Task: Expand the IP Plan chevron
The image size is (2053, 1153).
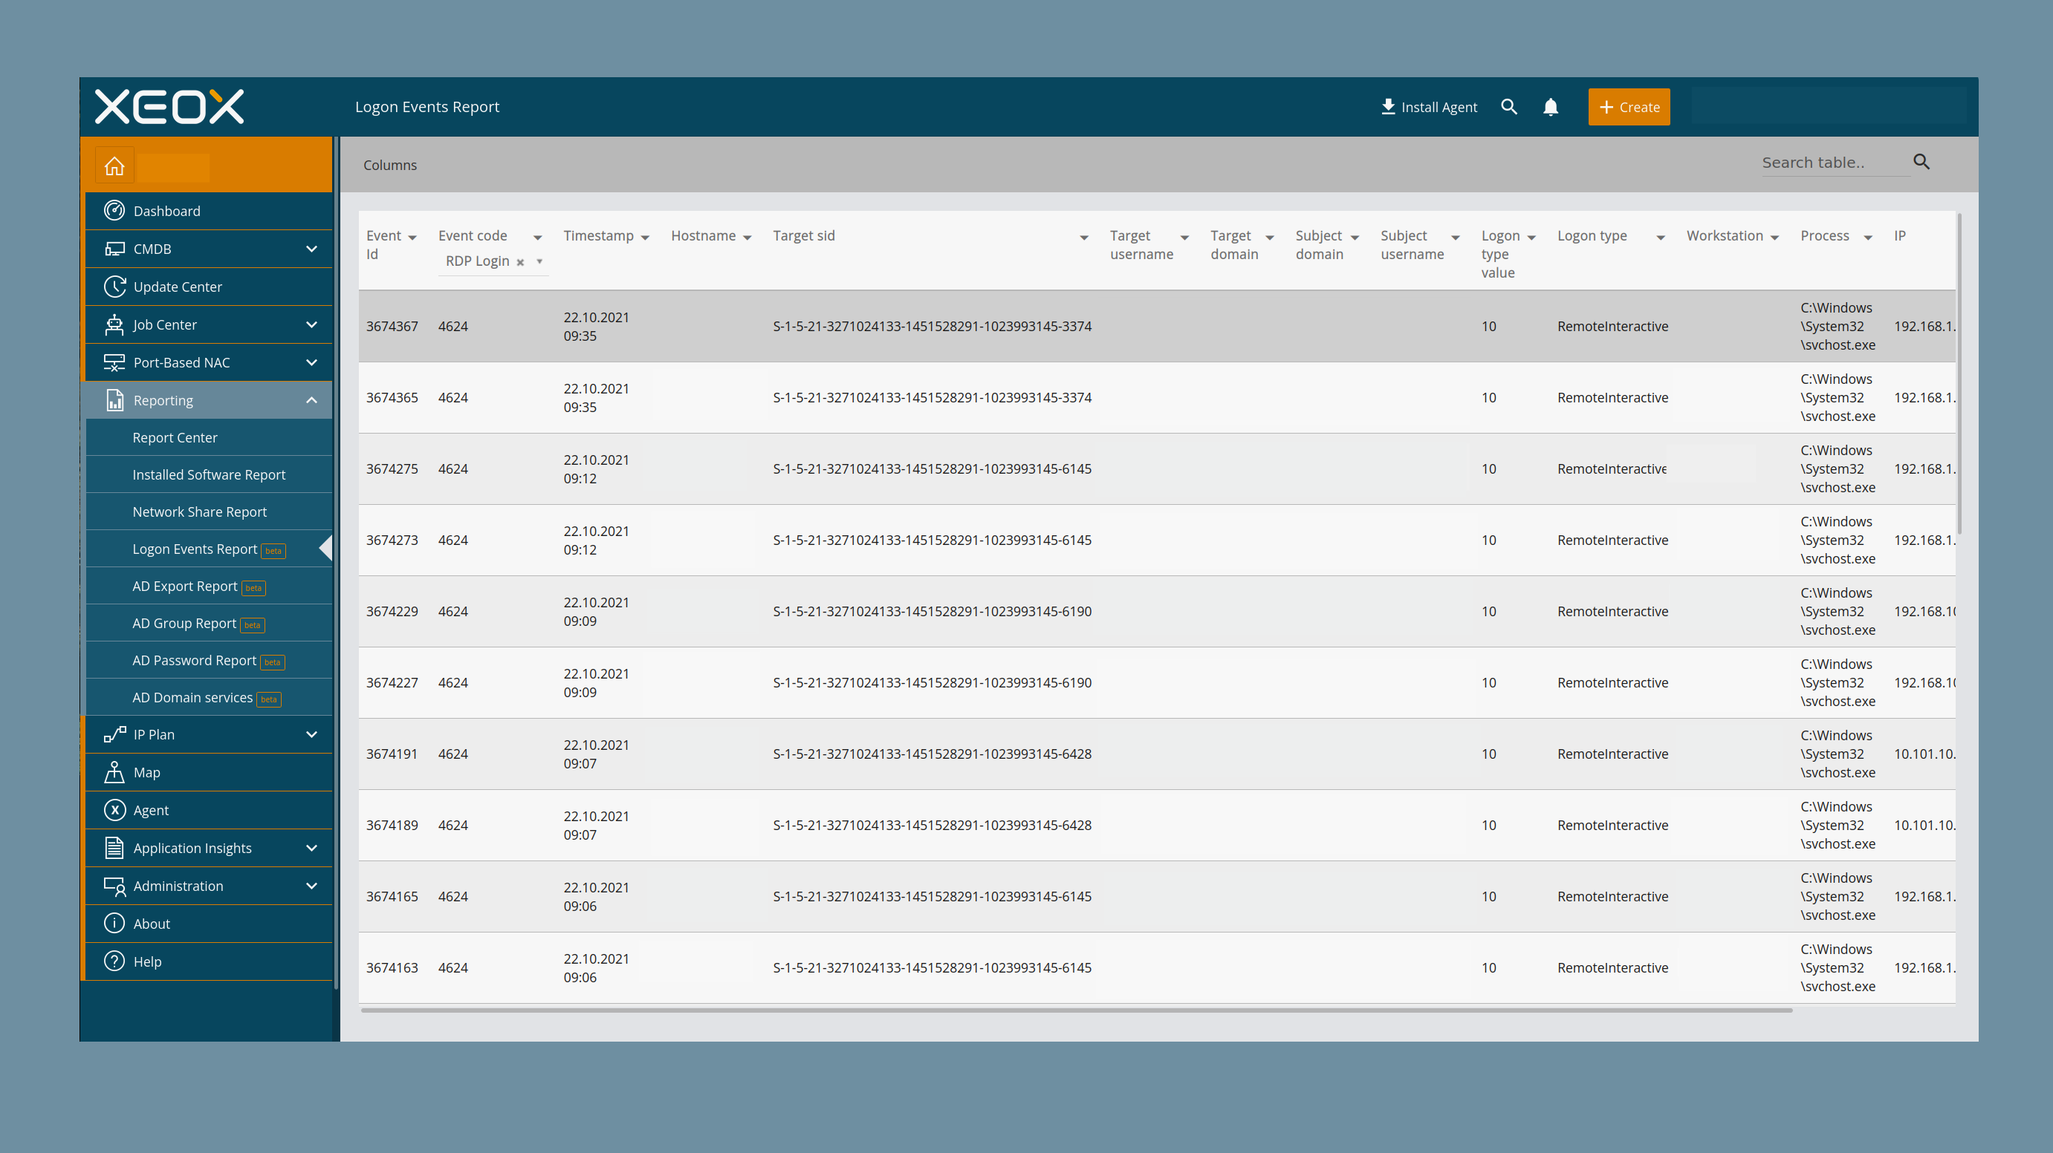Action: click(x=311, y=734)
